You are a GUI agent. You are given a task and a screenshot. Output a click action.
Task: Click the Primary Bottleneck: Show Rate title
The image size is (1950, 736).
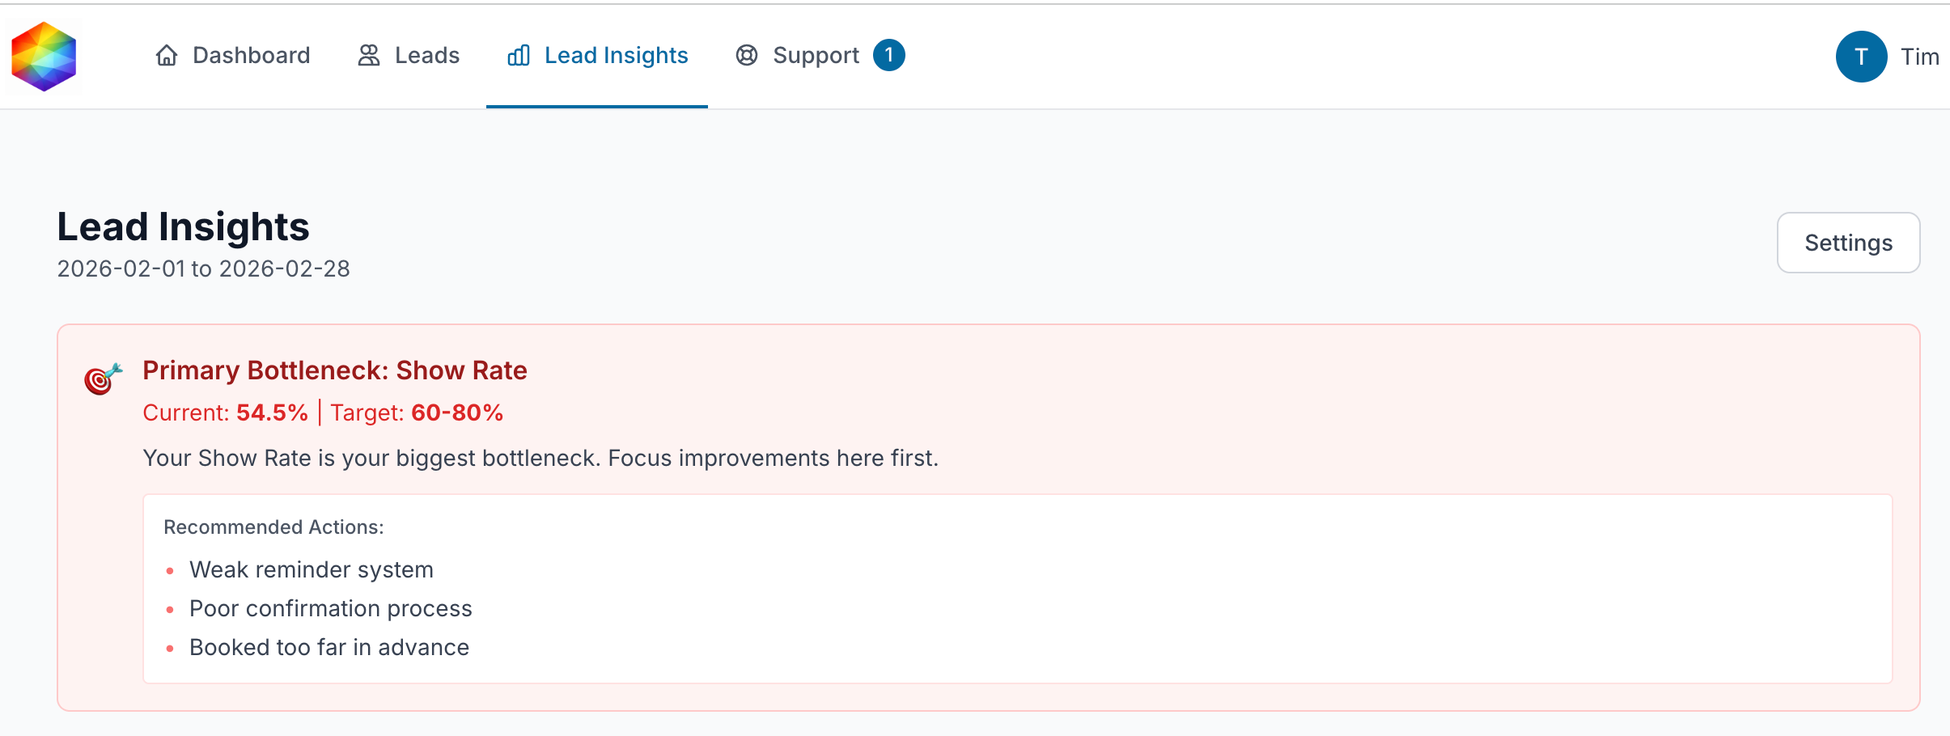335,370
